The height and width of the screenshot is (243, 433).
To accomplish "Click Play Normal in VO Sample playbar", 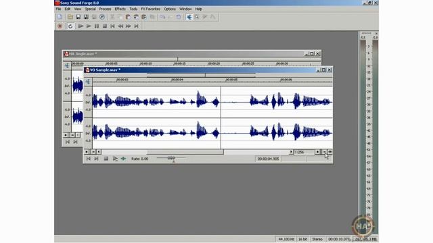I will (115, 159).
